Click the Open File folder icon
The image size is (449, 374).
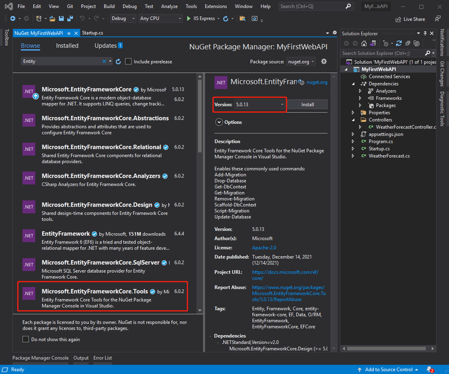coord(52,18)
